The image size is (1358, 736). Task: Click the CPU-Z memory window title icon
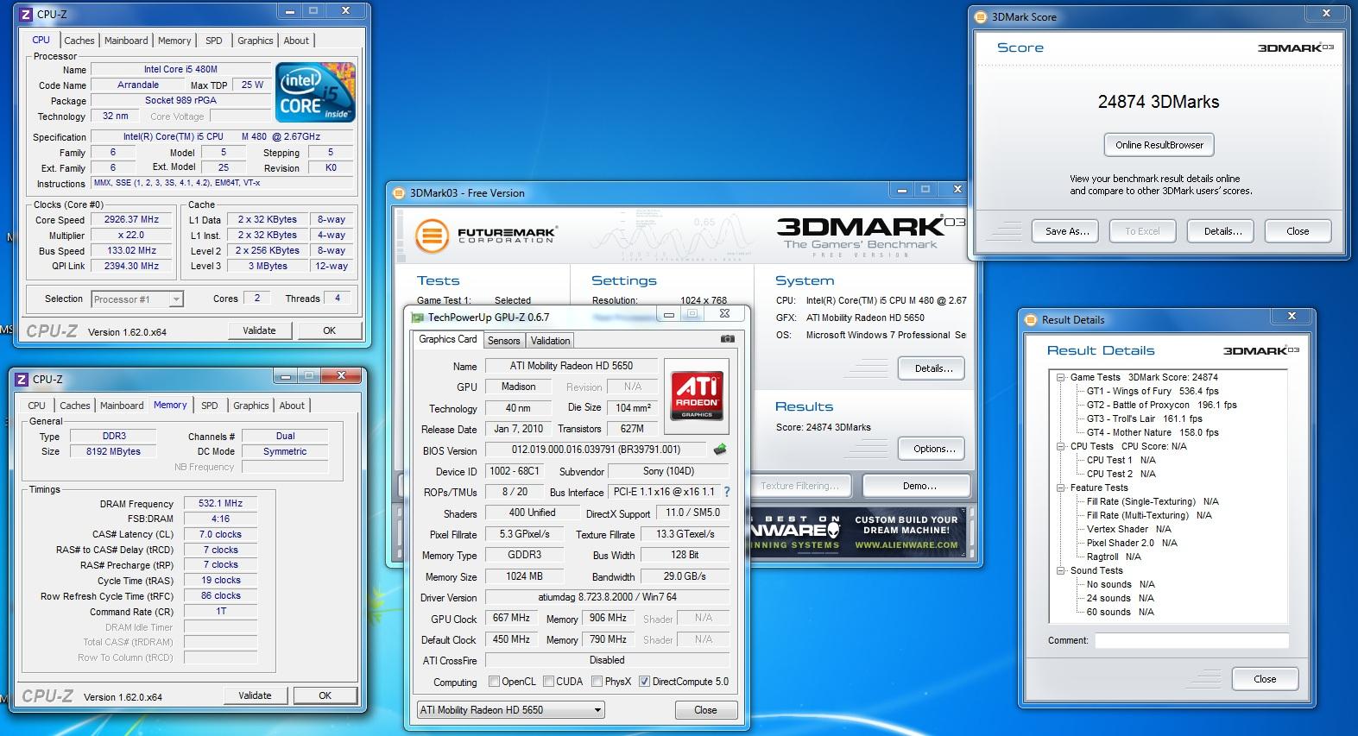[22, 379]
